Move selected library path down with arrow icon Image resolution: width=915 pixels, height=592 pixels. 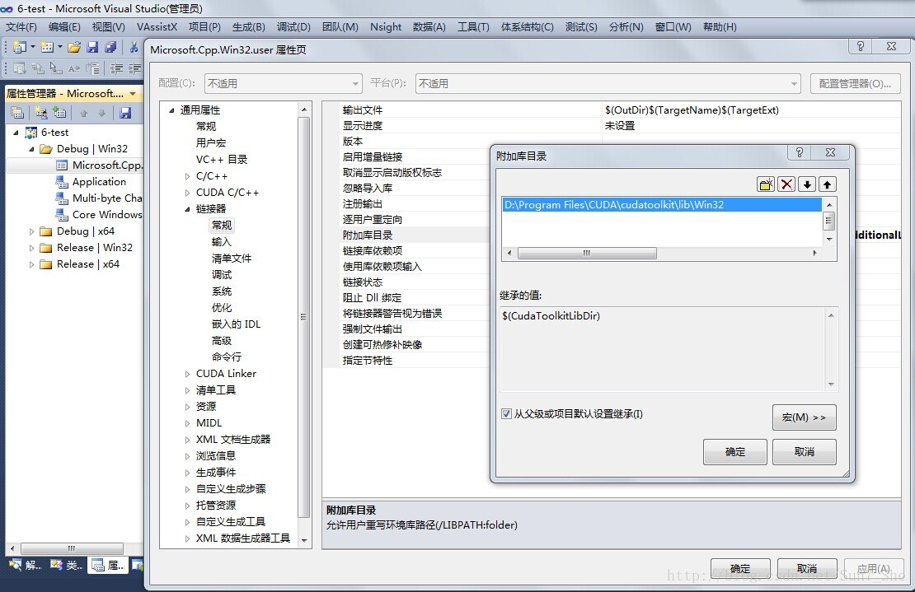tap(807, 184)
